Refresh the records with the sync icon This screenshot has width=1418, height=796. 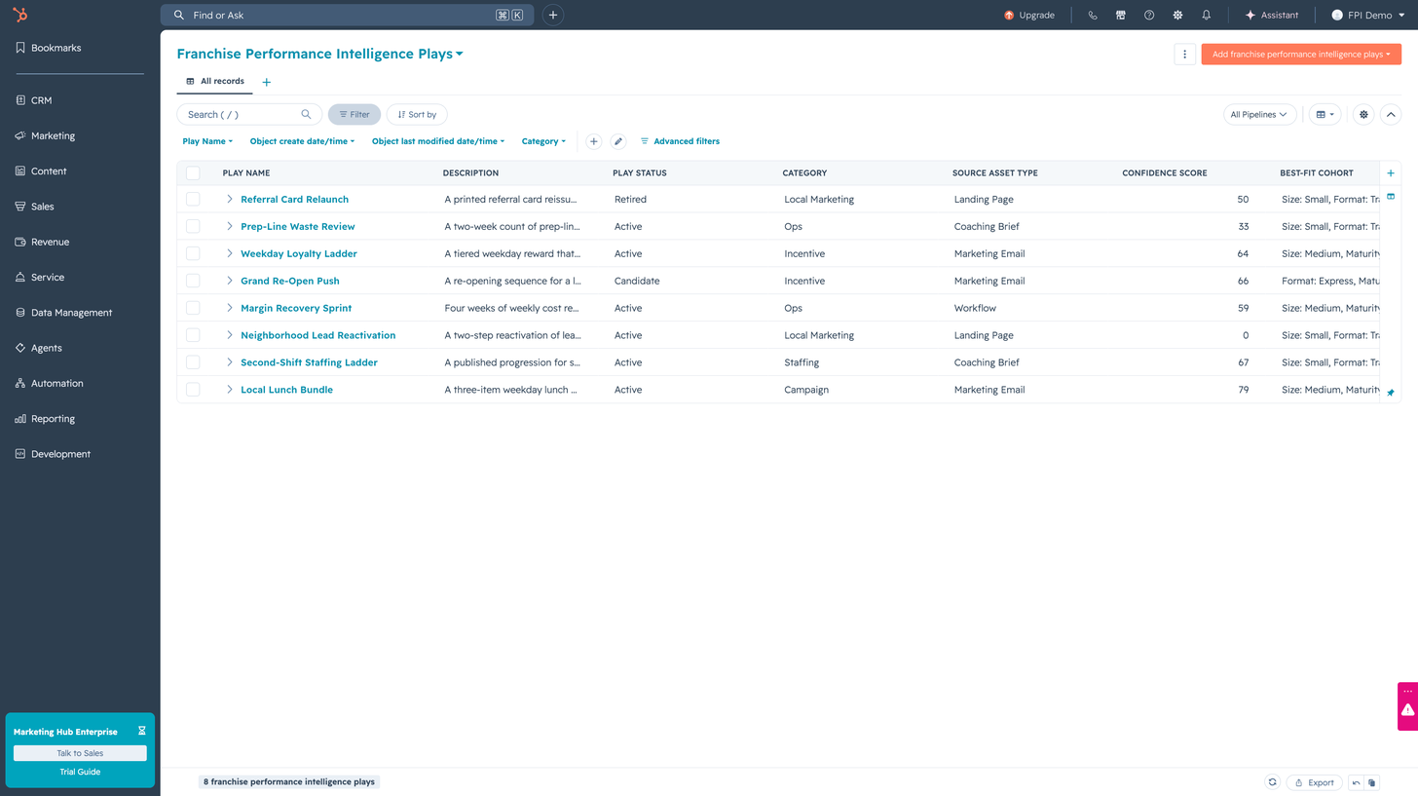pyautogui.click(x=1272, y=781)
